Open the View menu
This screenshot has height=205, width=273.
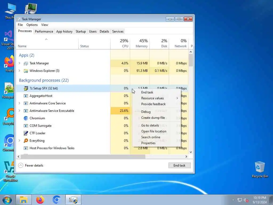coord(45,25)
